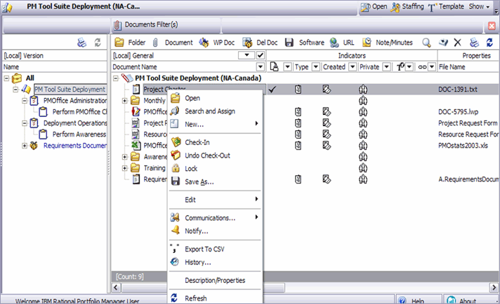Screen dimensions: 500x304
Task: Choose Description/Properties menu entry
Action: click(216, 280)
